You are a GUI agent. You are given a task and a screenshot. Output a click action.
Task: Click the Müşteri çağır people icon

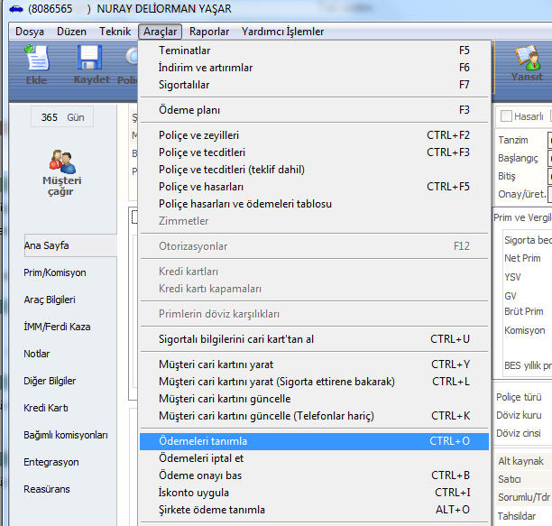61,162
